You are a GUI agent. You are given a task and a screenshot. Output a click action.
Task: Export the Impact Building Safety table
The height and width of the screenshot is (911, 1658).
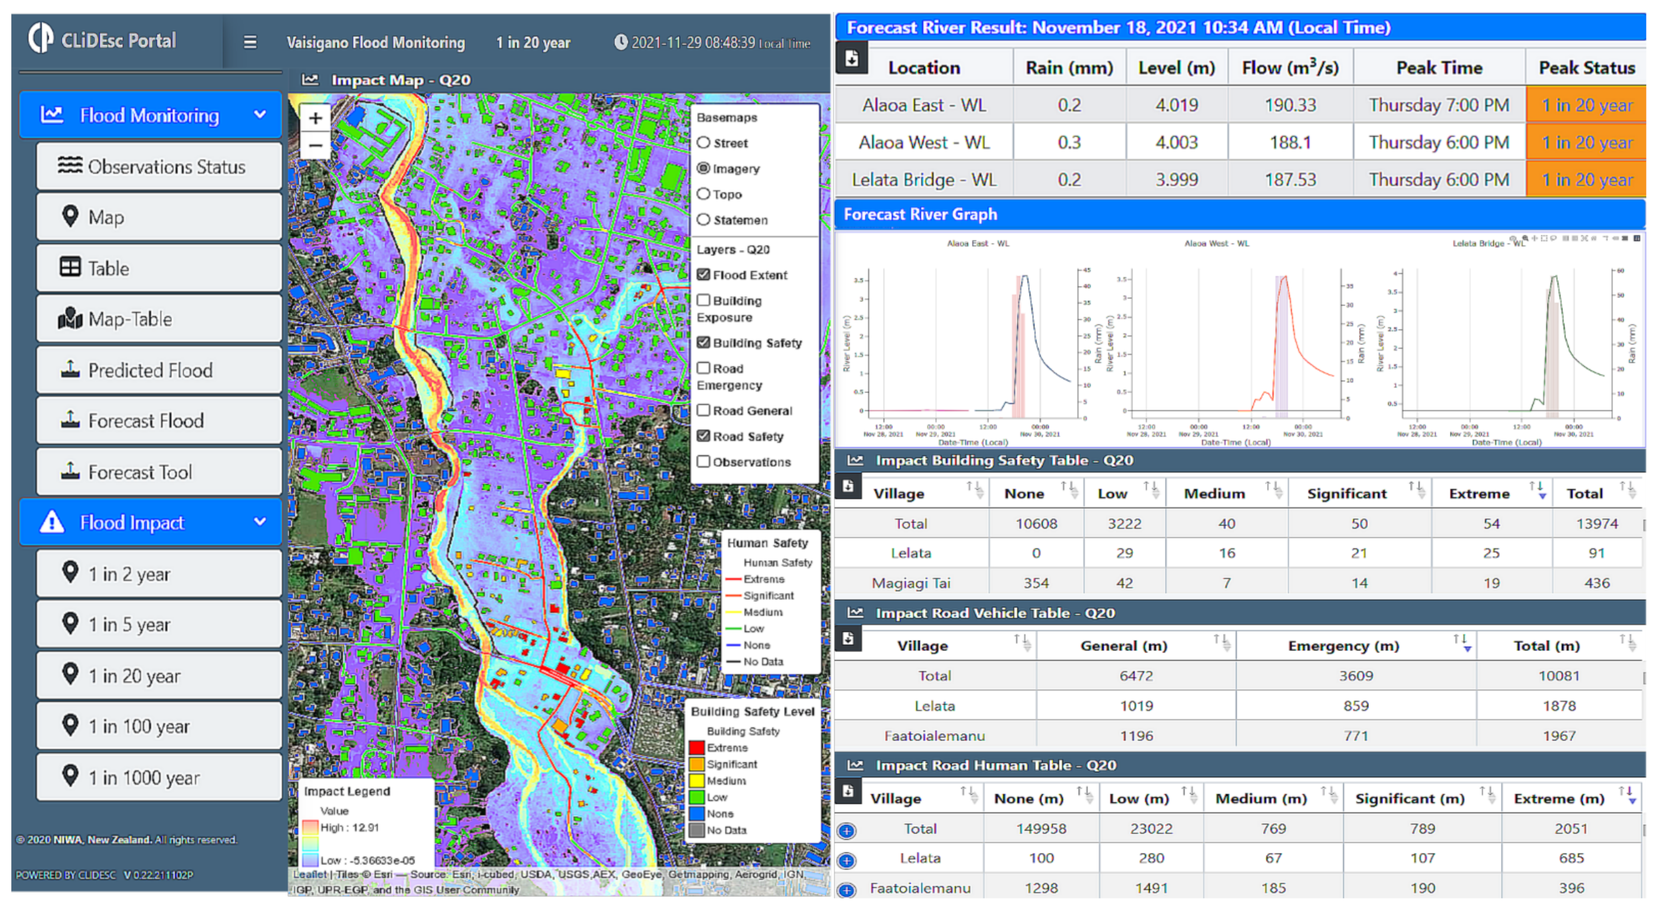coord(848,486)
